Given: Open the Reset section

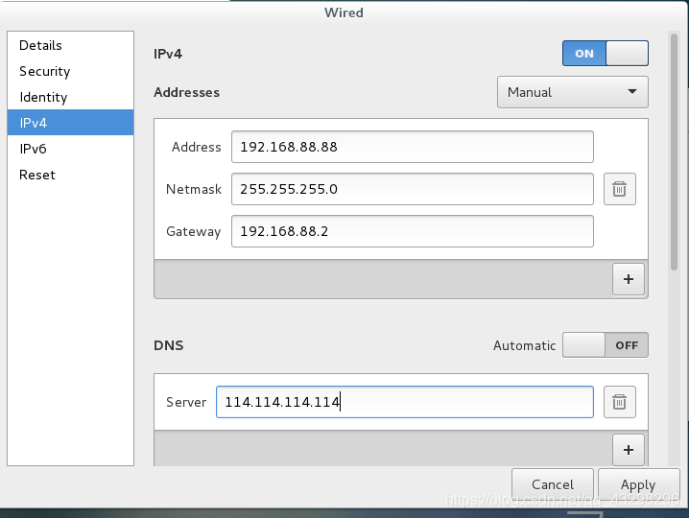Looking at the screenshot, I should coord(70,175).
